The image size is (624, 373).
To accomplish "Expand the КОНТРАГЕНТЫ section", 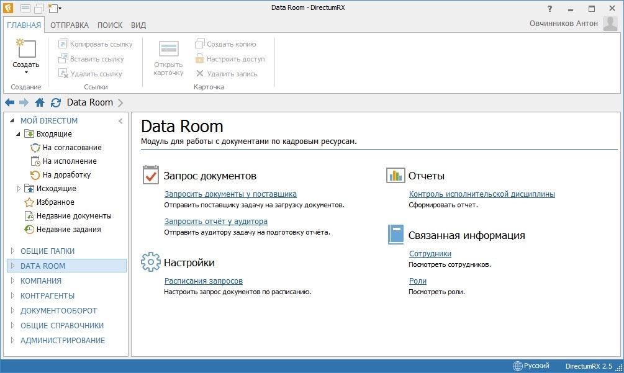I will pyautogui.click(x=13, y=295).
